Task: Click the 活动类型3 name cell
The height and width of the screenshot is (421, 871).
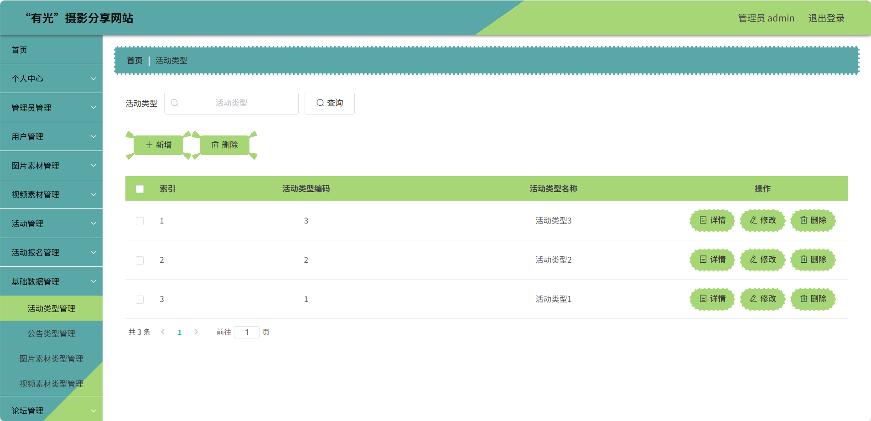Action: [554, 221]
